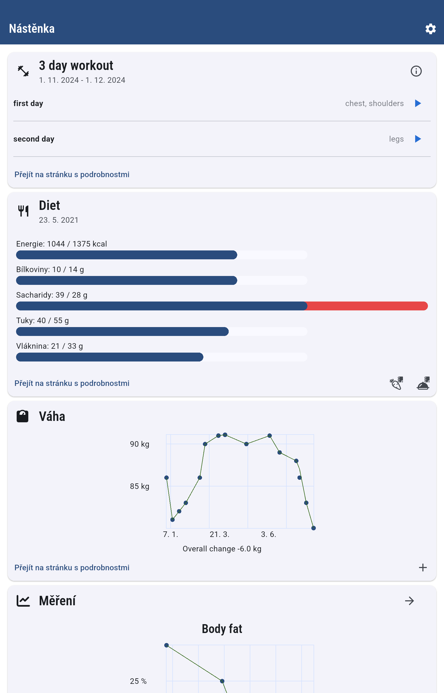Open the Váha details page link

click(72, 568)
